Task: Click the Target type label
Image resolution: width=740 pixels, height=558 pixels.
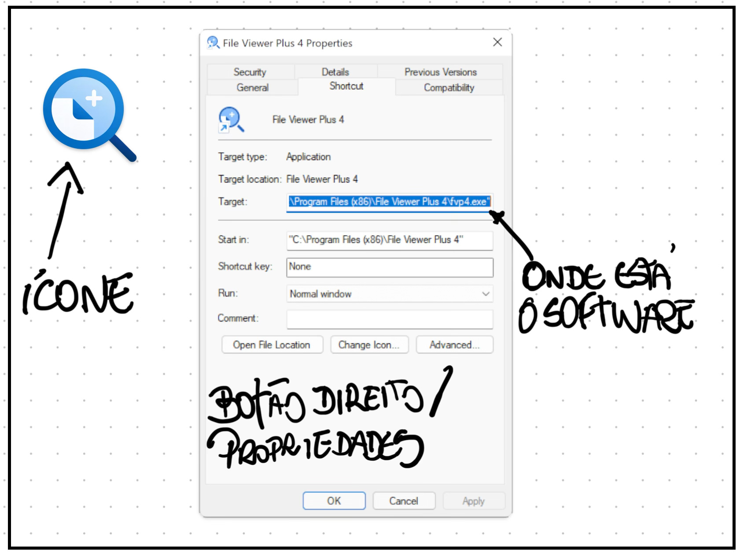Action: tap(243, 157)
